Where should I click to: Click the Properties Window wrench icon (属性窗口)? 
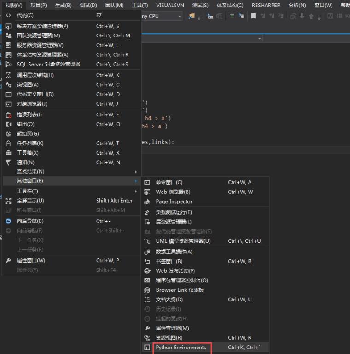(x=8, y=260)
